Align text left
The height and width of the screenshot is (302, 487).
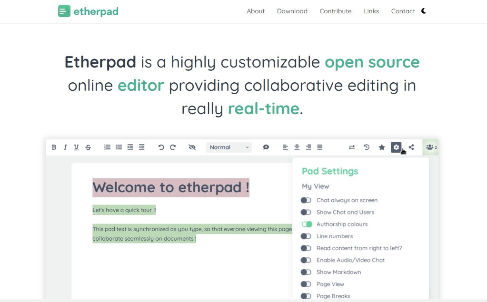[285, 147]
